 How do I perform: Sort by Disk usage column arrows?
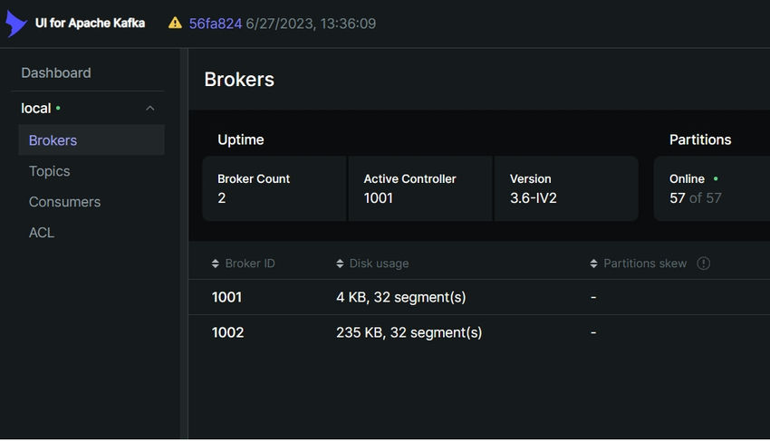click(x=340, y=264)
